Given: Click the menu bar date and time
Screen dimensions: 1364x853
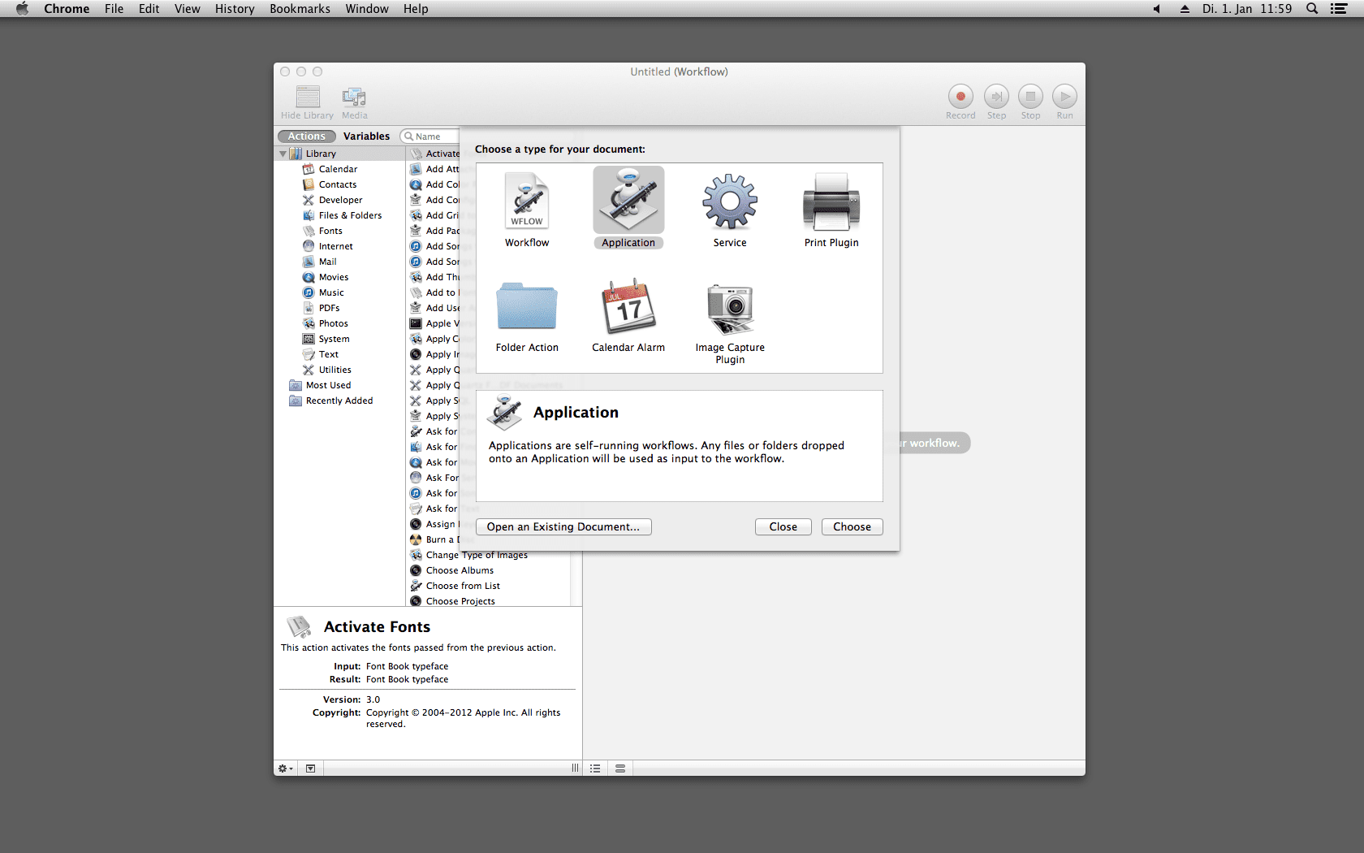Looking at the screenshot, I should coord(1246,9).
